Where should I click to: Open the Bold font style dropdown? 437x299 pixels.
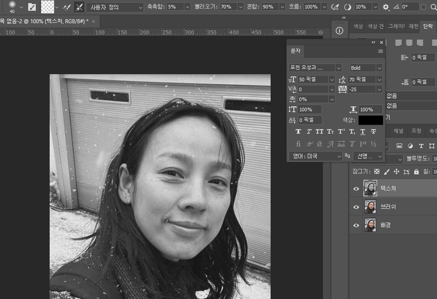point(379,67)
